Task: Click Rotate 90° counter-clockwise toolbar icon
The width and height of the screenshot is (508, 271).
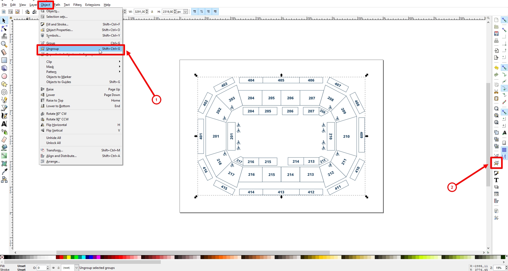Action: 27,12
